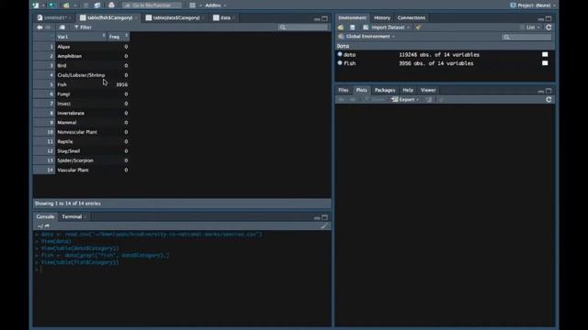Save workspace with the disk icon
This screenshot has width=588, height=330.
pos(352,27)
